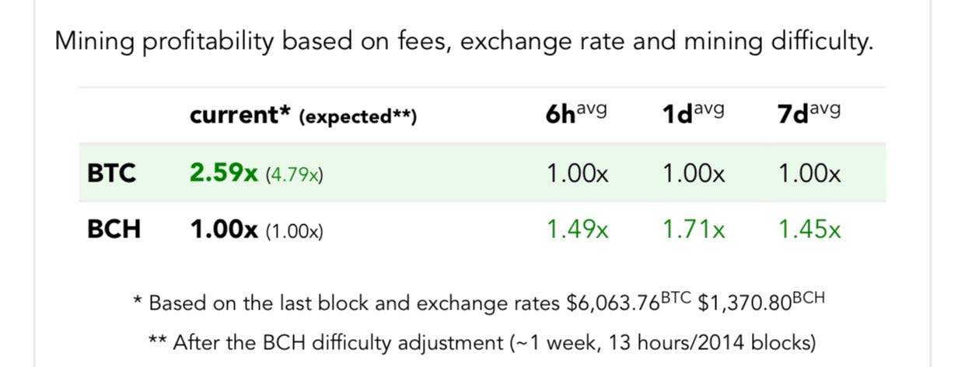The image size is (965, 367).
Task: Select the 6h avg column header
Action: 575,115
